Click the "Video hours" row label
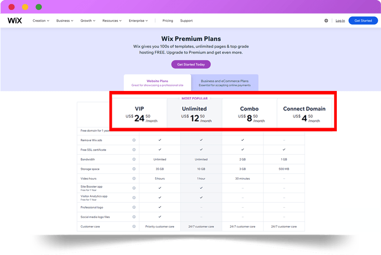 coord(88,178)
